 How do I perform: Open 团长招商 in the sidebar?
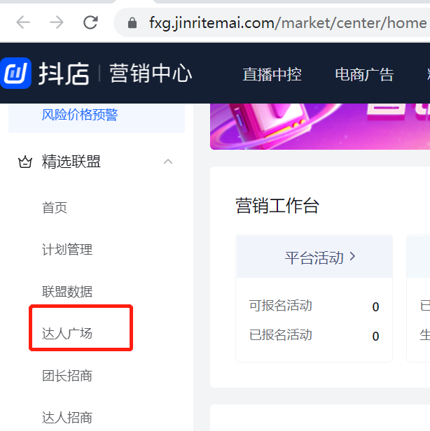click(67, 376)
